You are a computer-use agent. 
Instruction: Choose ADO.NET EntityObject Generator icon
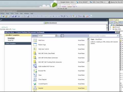point(35,58)
